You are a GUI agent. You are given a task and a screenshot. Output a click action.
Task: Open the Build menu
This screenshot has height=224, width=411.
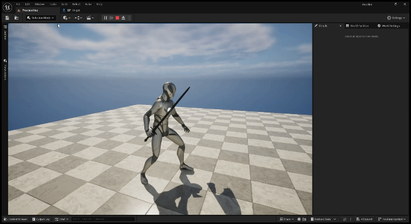click(x=64, y=4)
